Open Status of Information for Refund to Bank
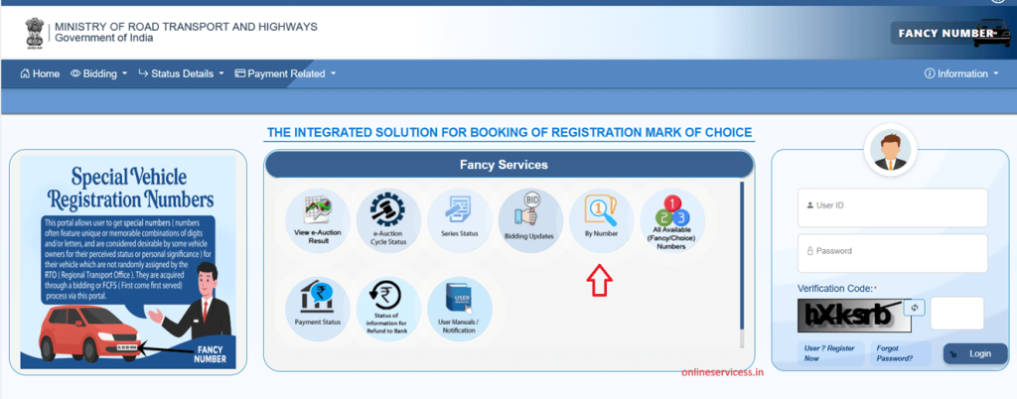 (x=388, y=309)
